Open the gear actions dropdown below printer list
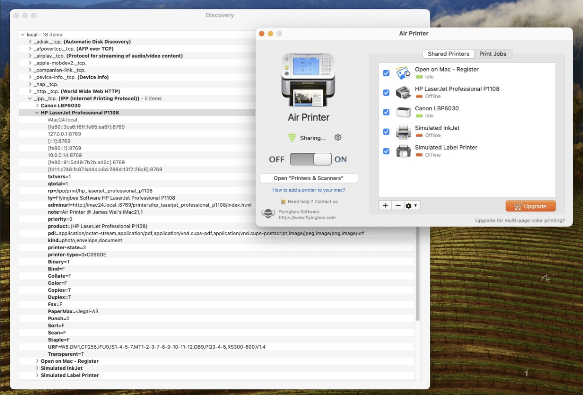This screenshot has width=583, height=395. coord(412,206)
